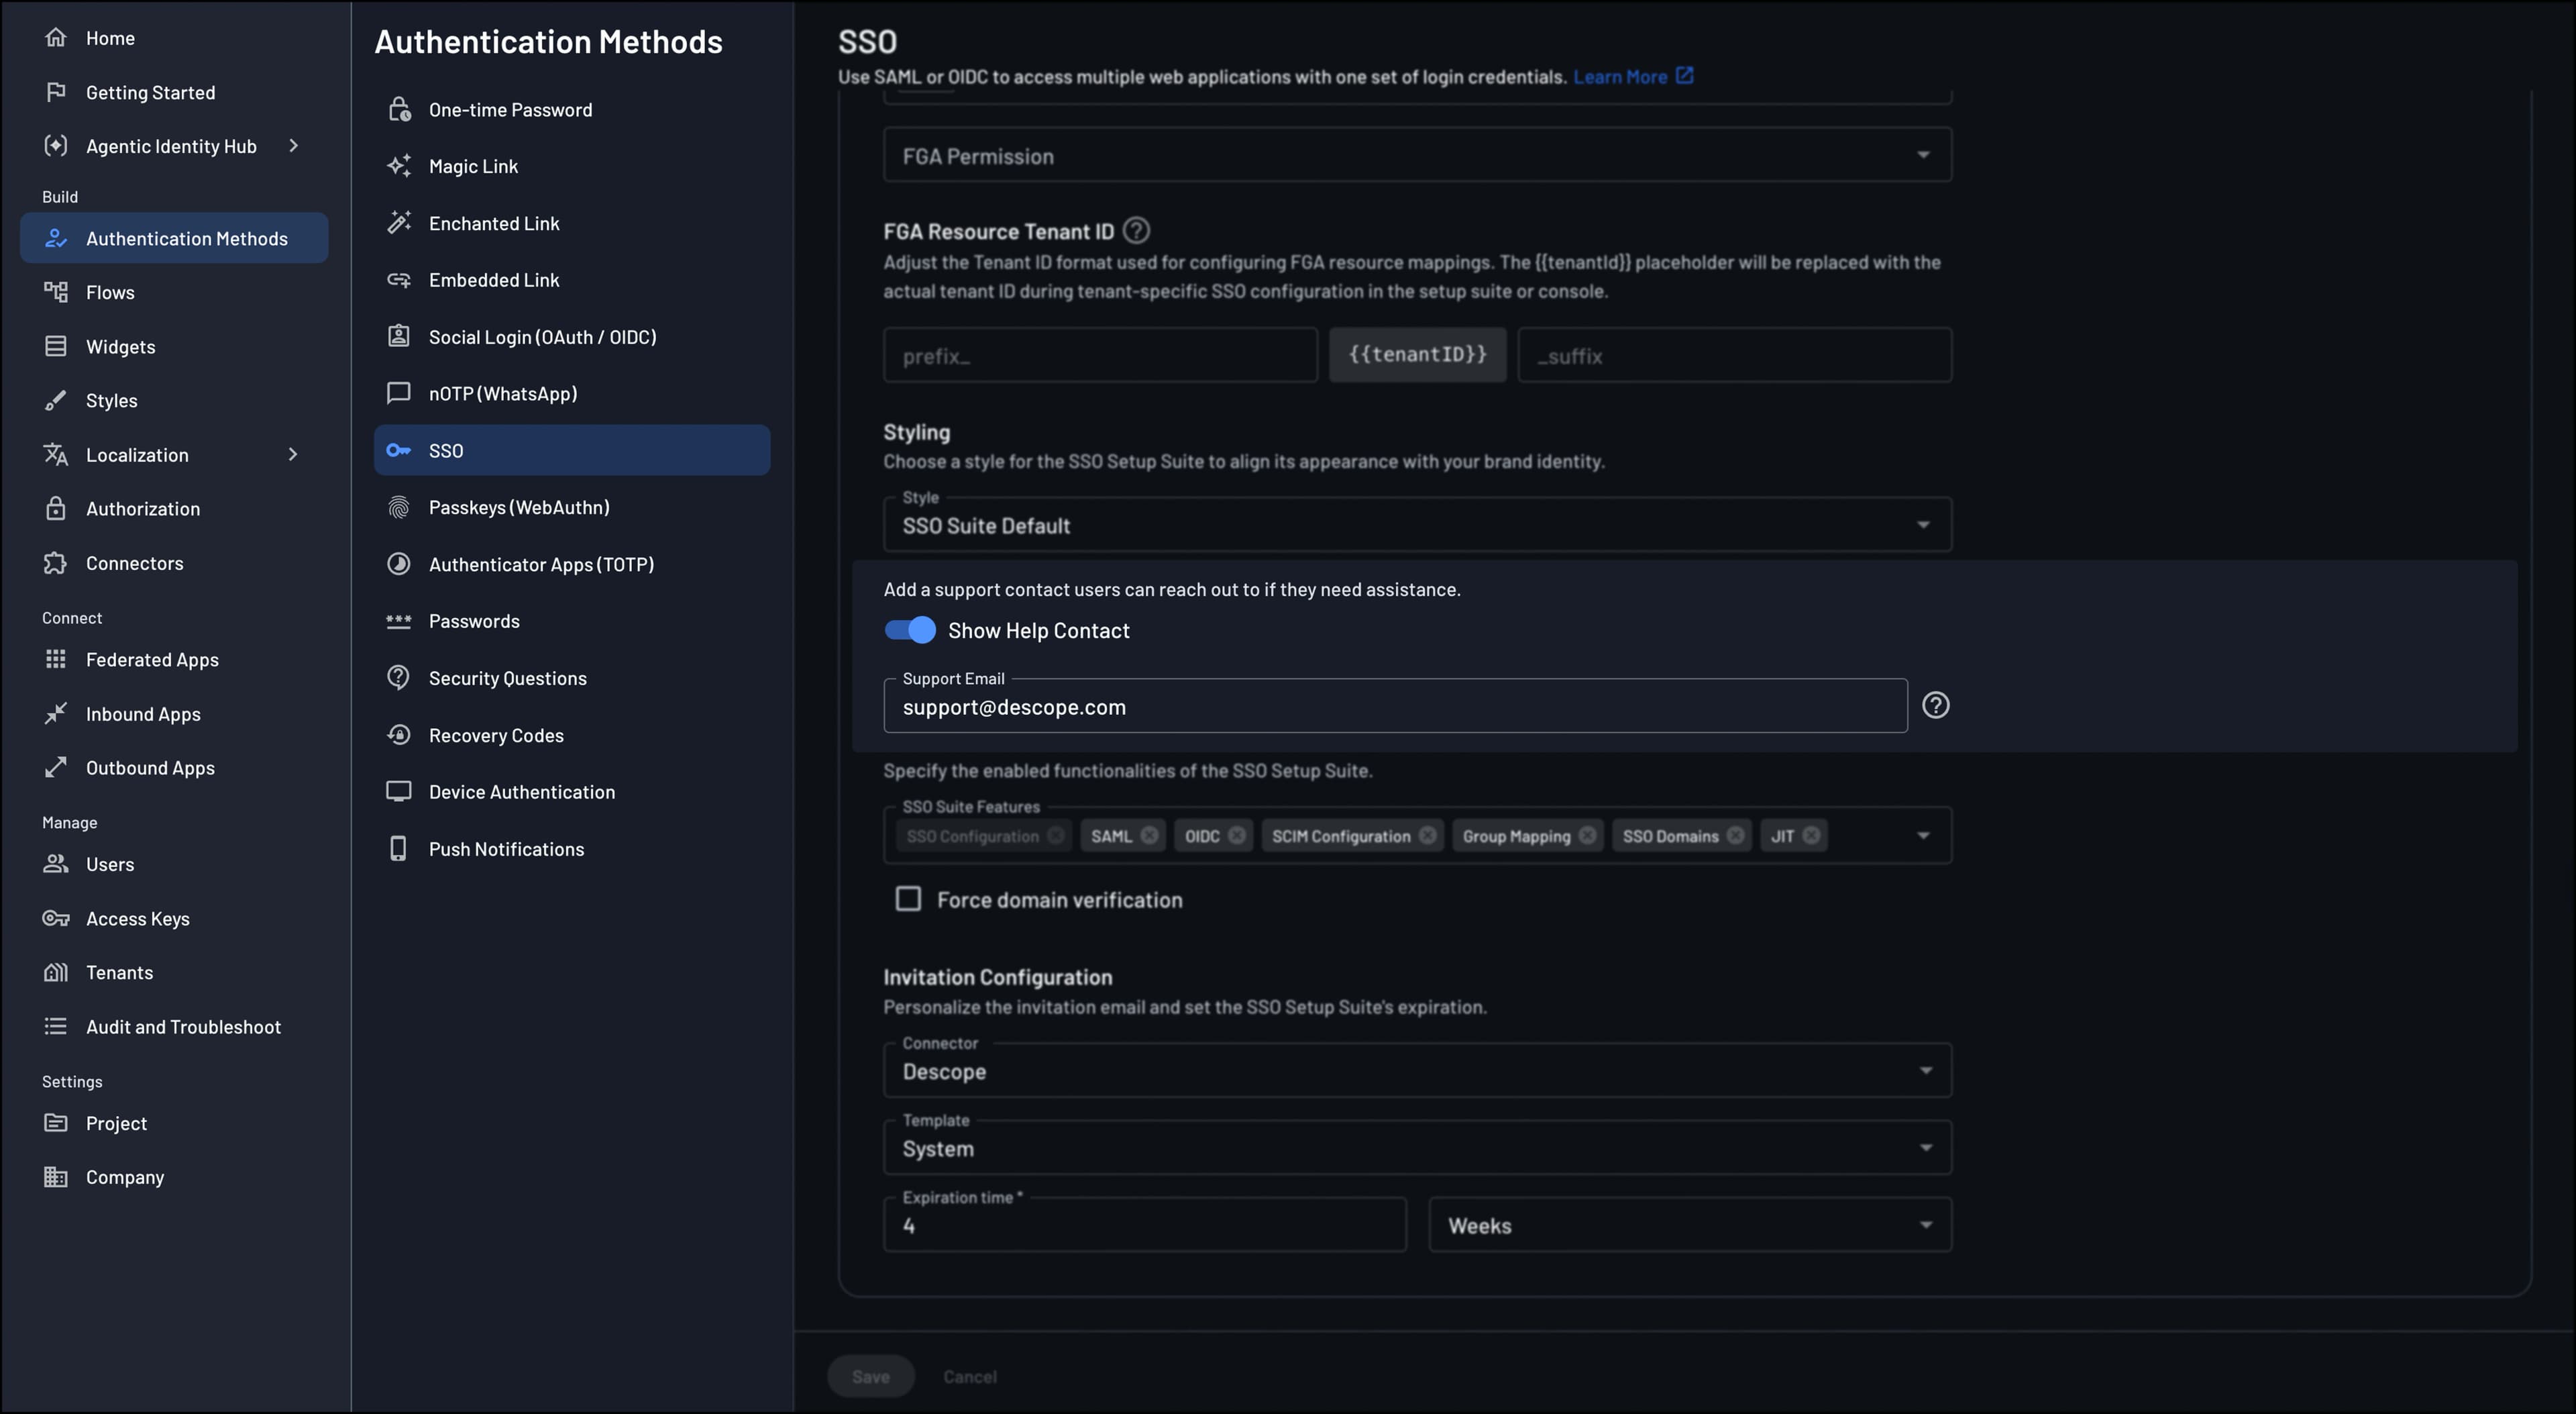Click the Getting Started flag icon
The height and width of the screenshot is (1414, 2576).
(x=56, y=92)
